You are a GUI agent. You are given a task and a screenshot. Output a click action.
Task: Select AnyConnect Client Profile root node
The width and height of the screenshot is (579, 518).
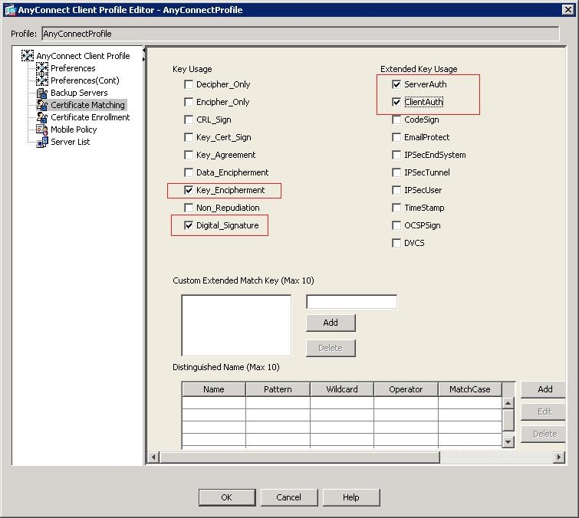point(83,56)
